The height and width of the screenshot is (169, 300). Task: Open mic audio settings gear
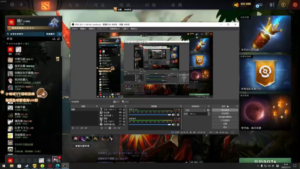pyautogui.click(x=178, y=115)
